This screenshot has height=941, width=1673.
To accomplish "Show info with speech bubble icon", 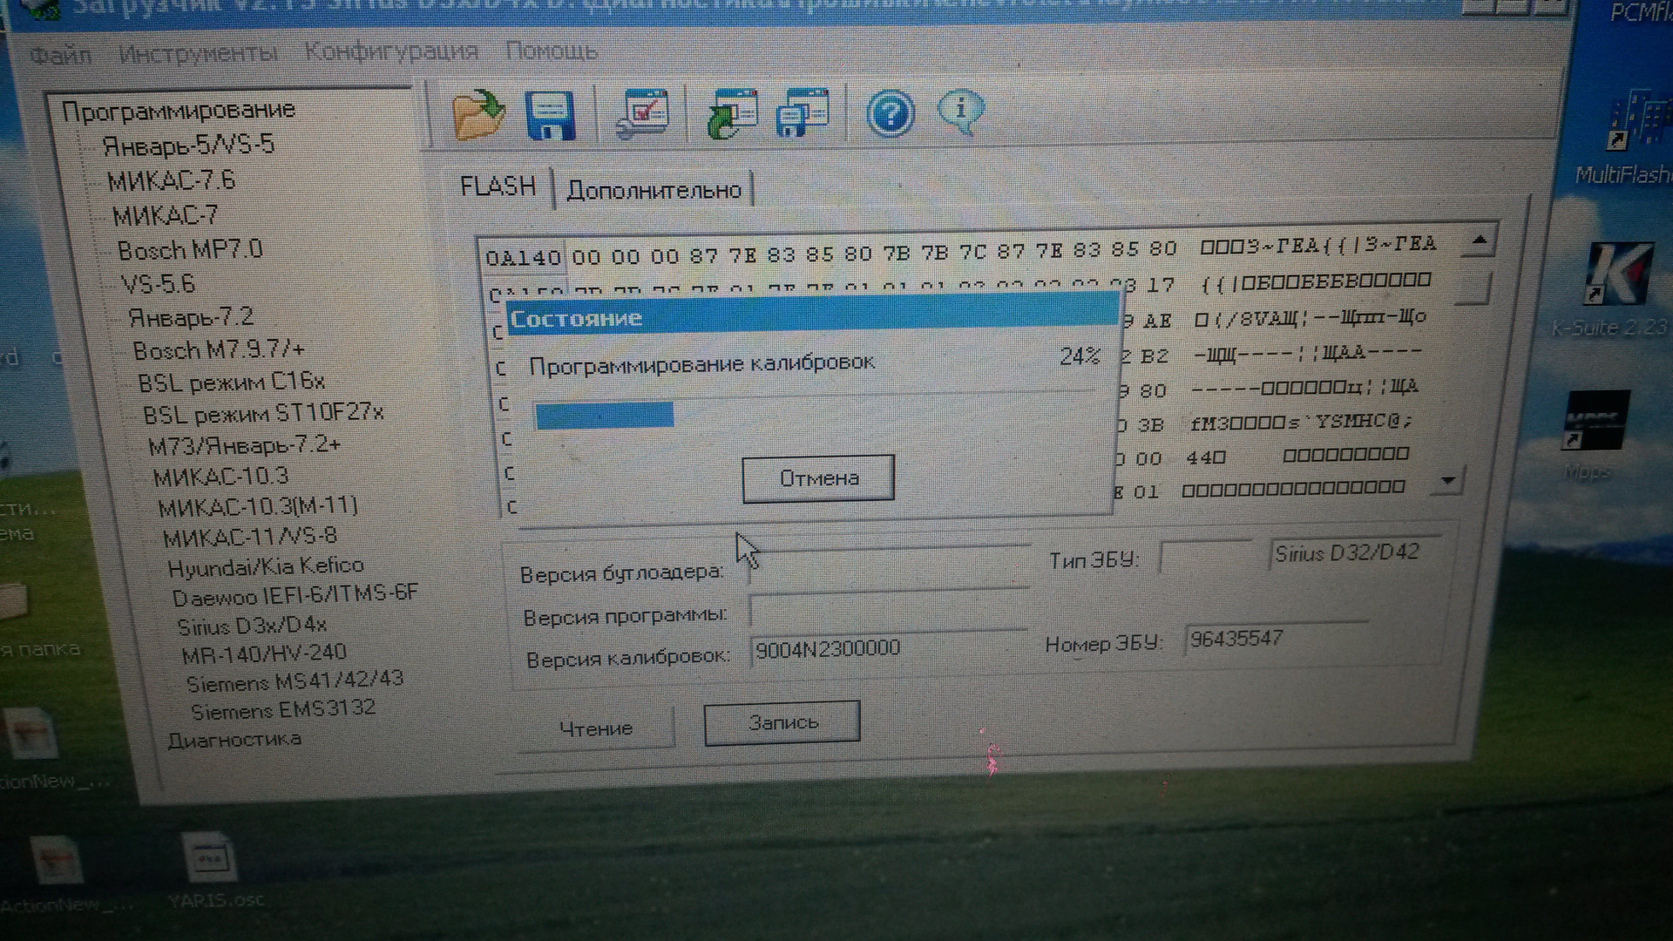I will (961, 112).
